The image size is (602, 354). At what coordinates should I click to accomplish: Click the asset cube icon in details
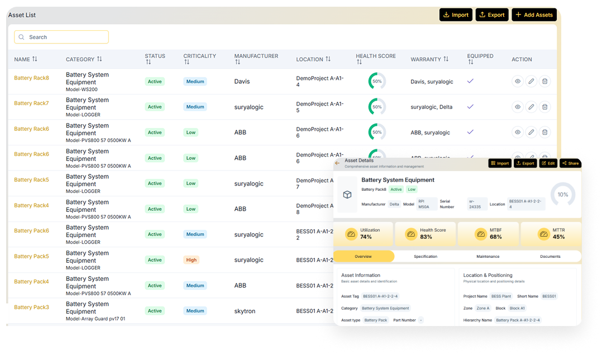pyautogui.click(x=347, y=195)
